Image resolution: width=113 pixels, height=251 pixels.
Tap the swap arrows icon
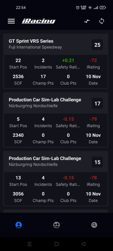pyautogui.click(x=87, y=21)
